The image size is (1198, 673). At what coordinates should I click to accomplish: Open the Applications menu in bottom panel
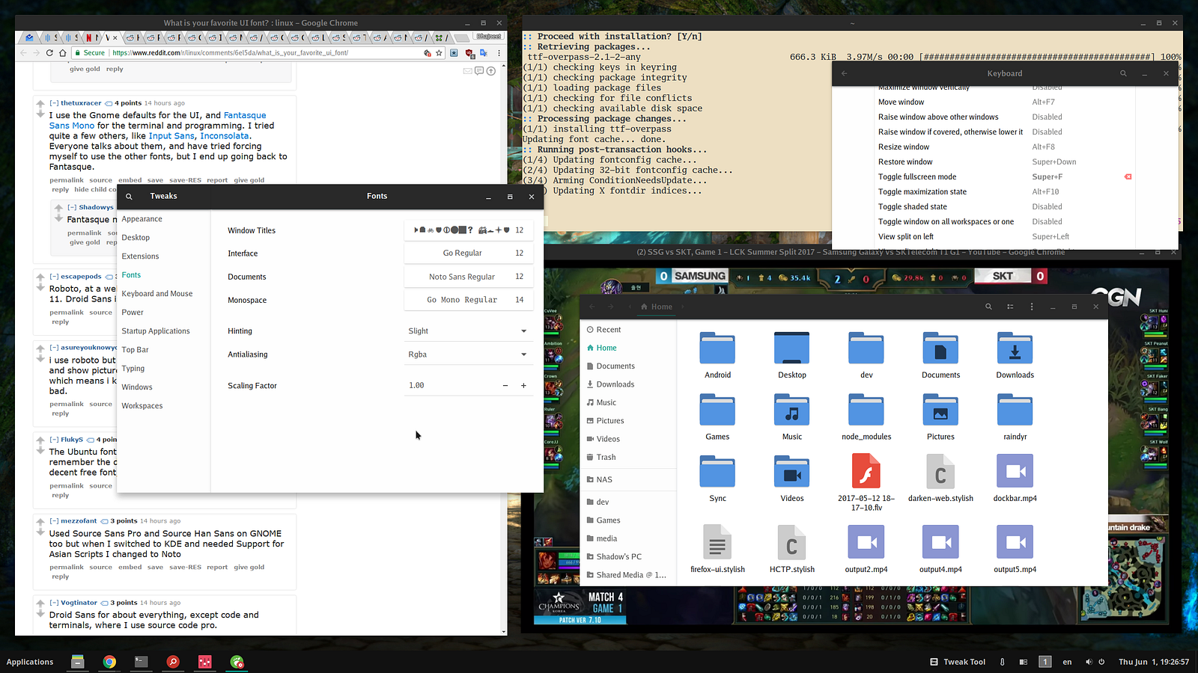coord(30,662)
